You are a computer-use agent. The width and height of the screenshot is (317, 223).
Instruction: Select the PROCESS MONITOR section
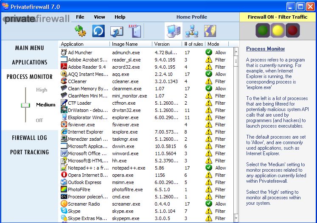pos(30,77)
